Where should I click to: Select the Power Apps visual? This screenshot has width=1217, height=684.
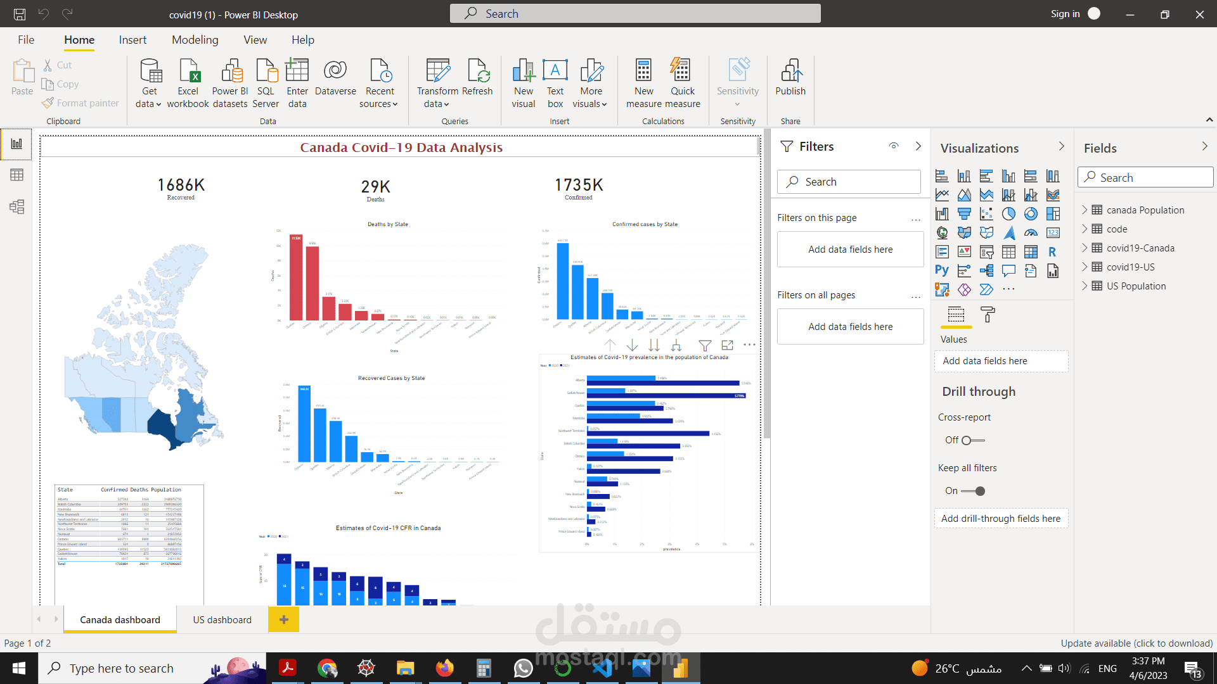(964, 290)
